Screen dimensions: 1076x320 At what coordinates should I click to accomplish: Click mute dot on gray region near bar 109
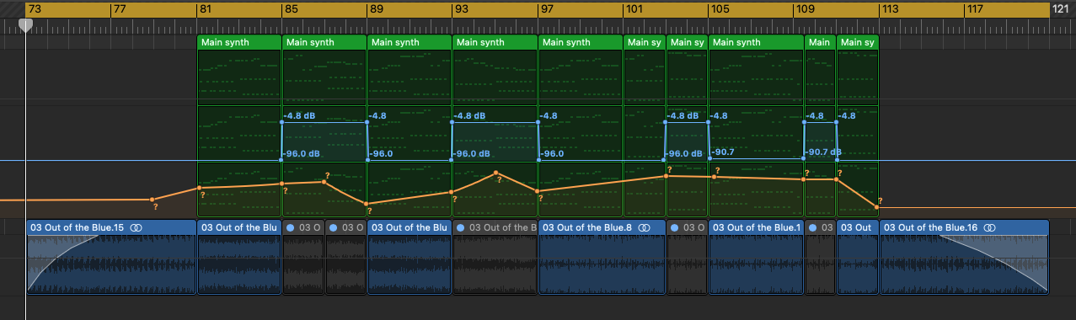[x=813, y=227]
